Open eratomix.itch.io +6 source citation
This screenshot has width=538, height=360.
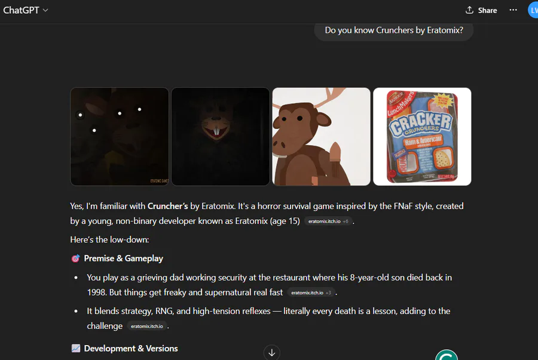(328, 221)
